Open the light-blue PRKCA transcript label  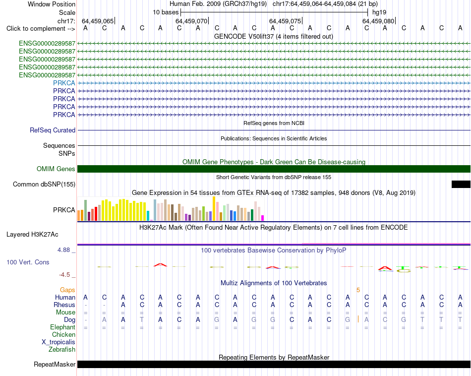64,83
